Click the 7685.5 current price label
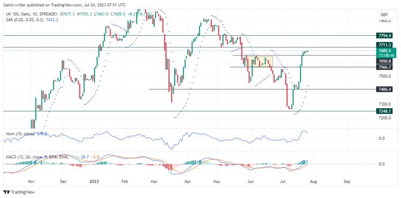Viewport: 401px width, 198px height. pos(386,51)
